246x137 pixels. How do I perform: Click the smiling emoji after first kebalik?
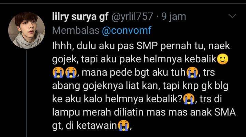click(x=222, y=59)
